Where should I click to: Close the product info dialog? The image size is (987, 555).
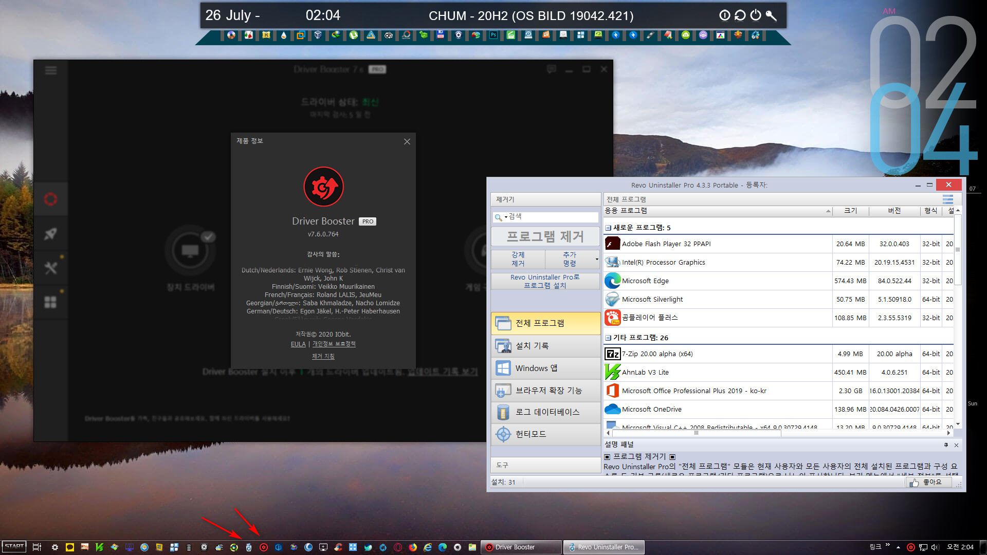[x=407, y=141]
